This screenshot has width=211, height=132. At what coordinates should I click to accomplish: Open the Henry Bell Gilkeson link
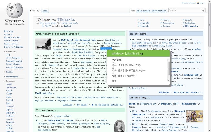coord(61,120)
